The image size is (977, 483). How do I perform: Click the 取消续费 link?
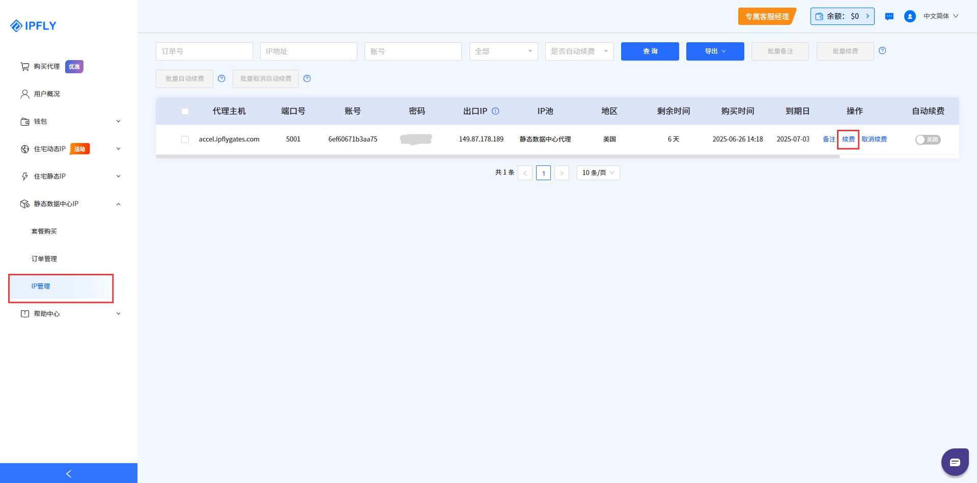pyautogui.click(x=874, y=139)
